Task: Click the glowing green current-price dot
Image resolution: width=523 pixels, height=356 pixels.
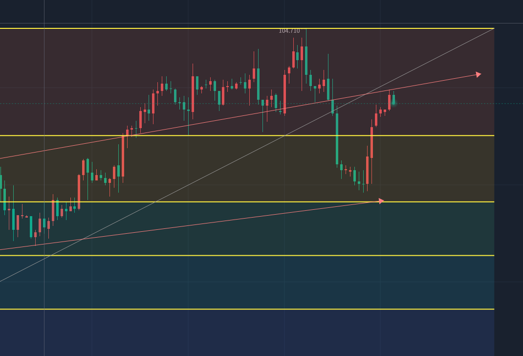Action: pos(393,103)
